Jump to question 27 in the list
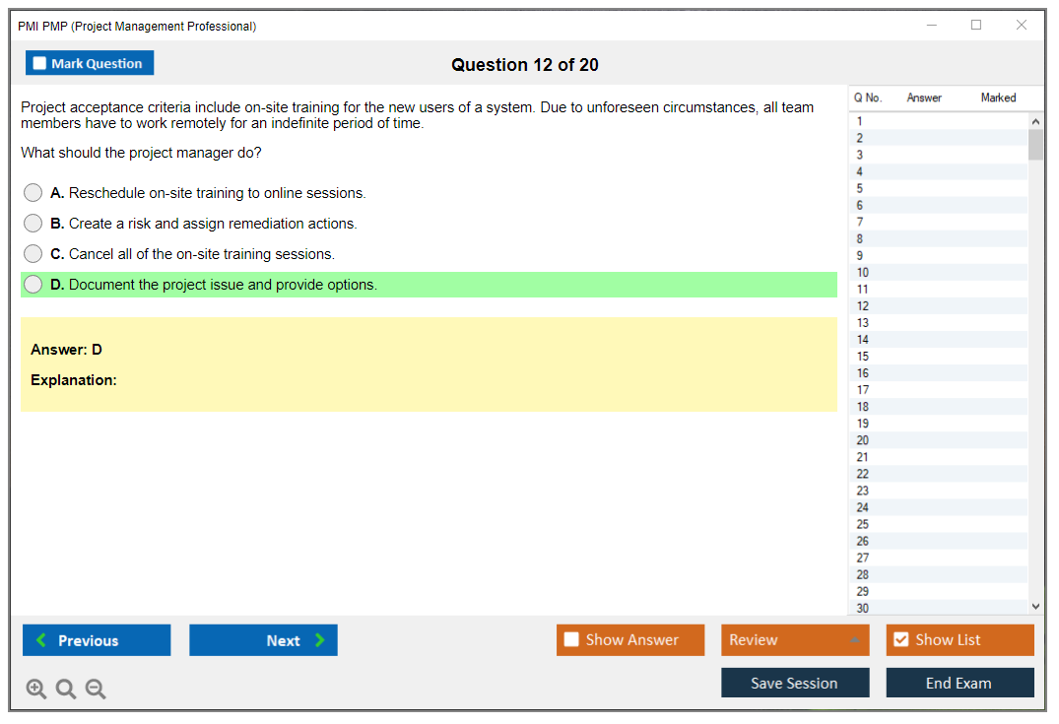This screenshot has height=724, width=1059. click(x=863, y=558)
